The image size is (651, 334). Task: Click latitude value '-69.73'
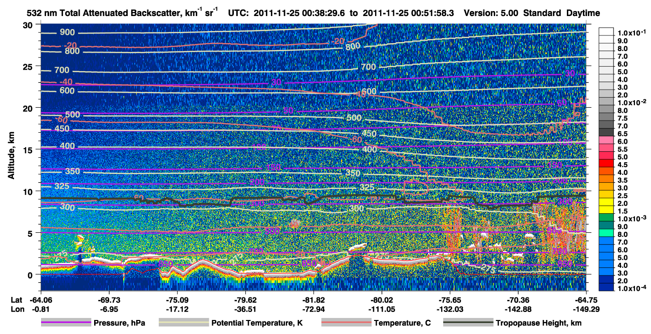pyautogui.click(x=109, y=299)
